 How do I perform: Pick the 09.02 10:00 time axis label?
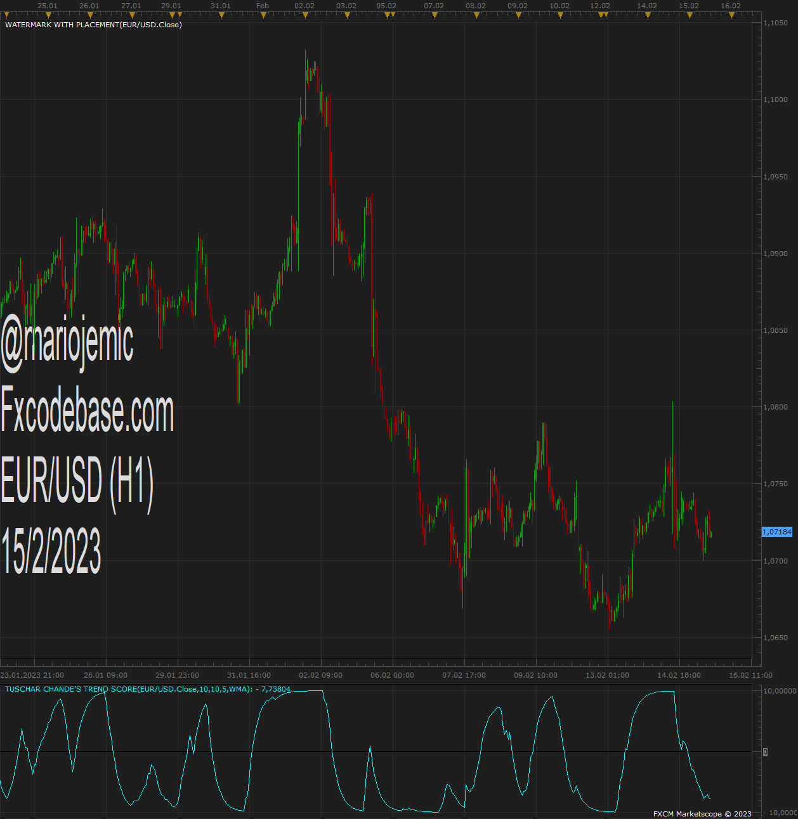pos(535,675)
